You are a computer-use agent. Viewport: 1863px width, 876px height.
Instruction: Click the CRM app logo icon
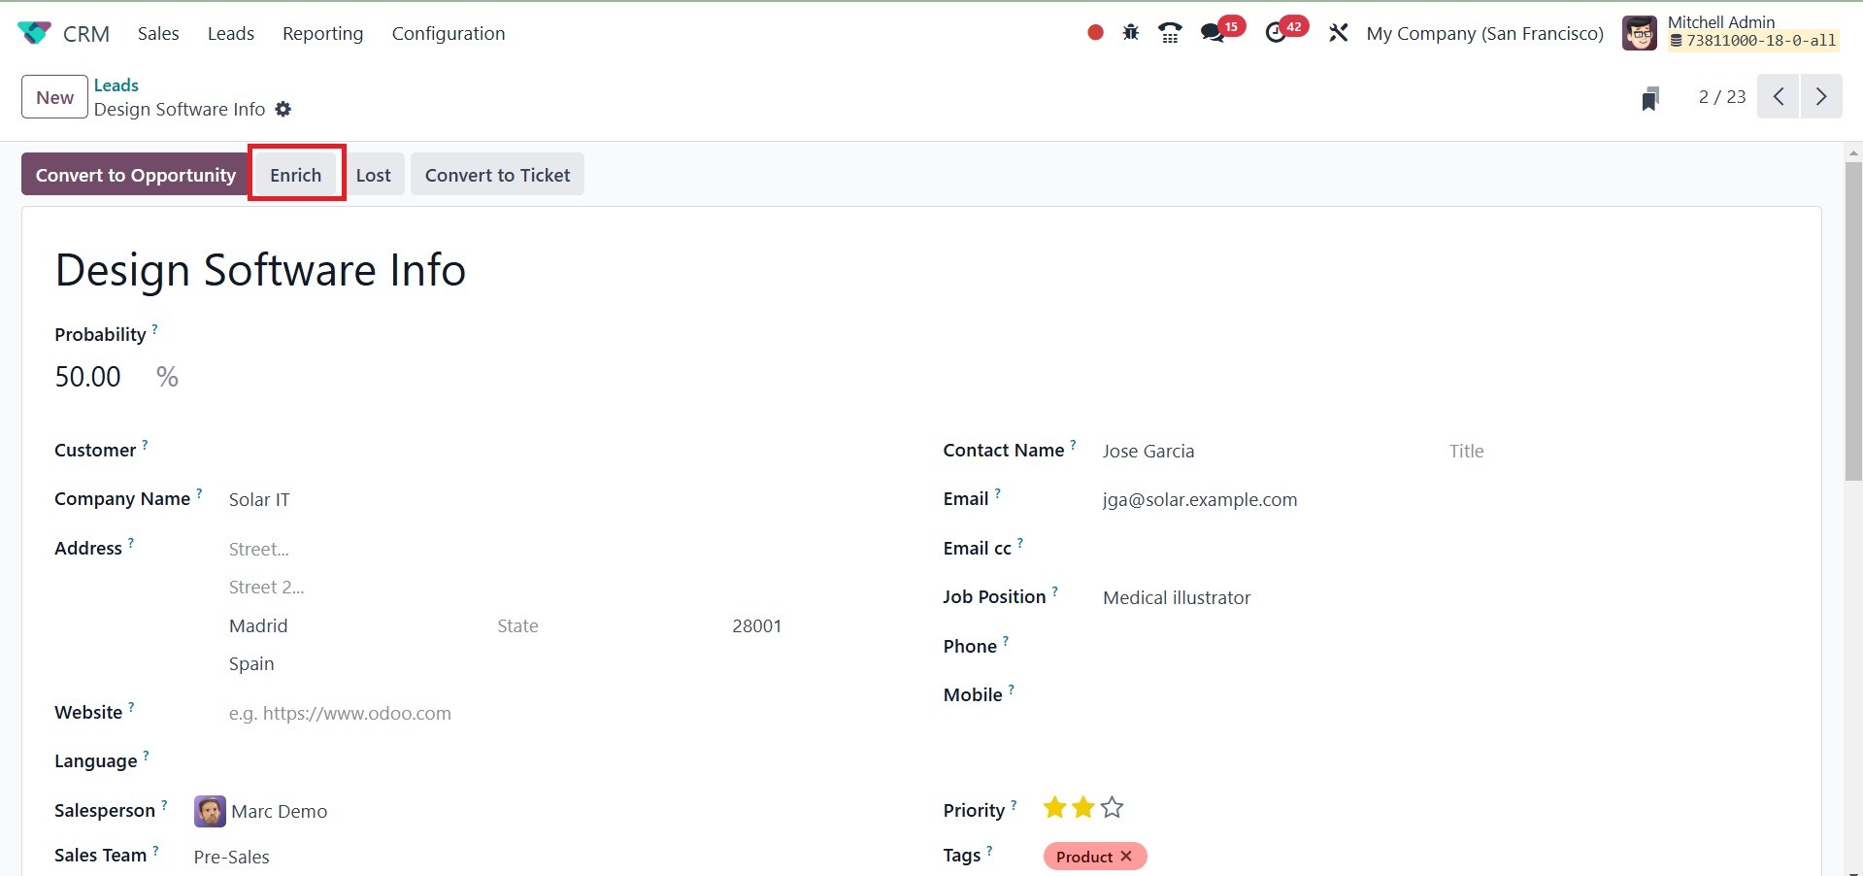(34, 33)
